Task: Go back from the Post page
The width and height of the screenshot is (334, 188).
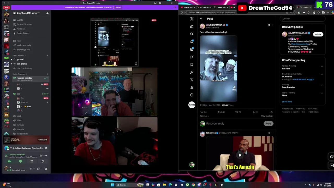Action: [x=201, y=19]
